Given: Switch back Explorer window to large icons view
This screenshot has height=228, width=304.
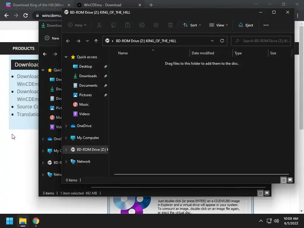Looking at the screenshot, I should tap(267, 193).
